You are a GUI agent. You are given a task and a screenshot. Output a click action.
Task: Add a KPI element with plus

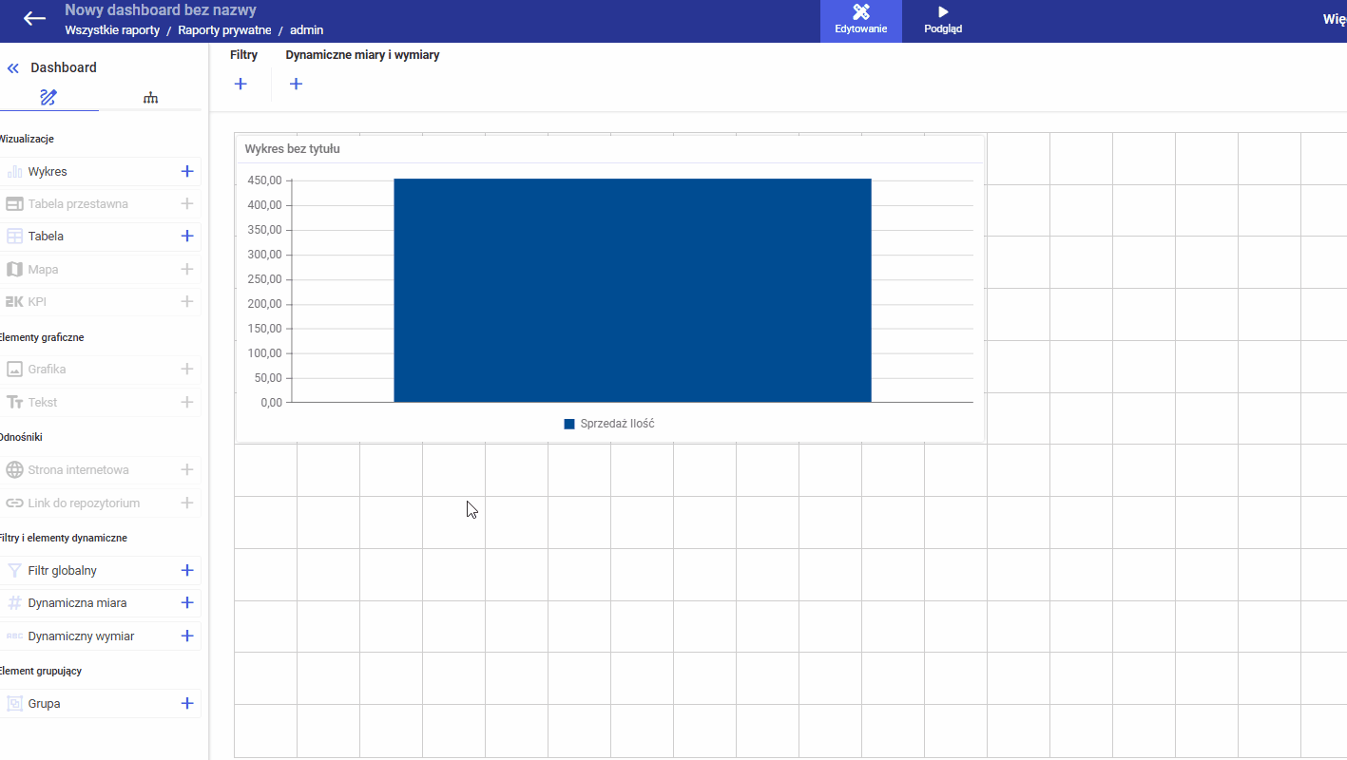point(187,302)
